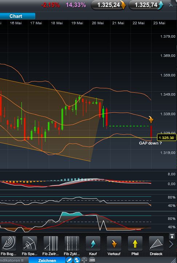Open the Chart tab

click(x=17, y=16)
